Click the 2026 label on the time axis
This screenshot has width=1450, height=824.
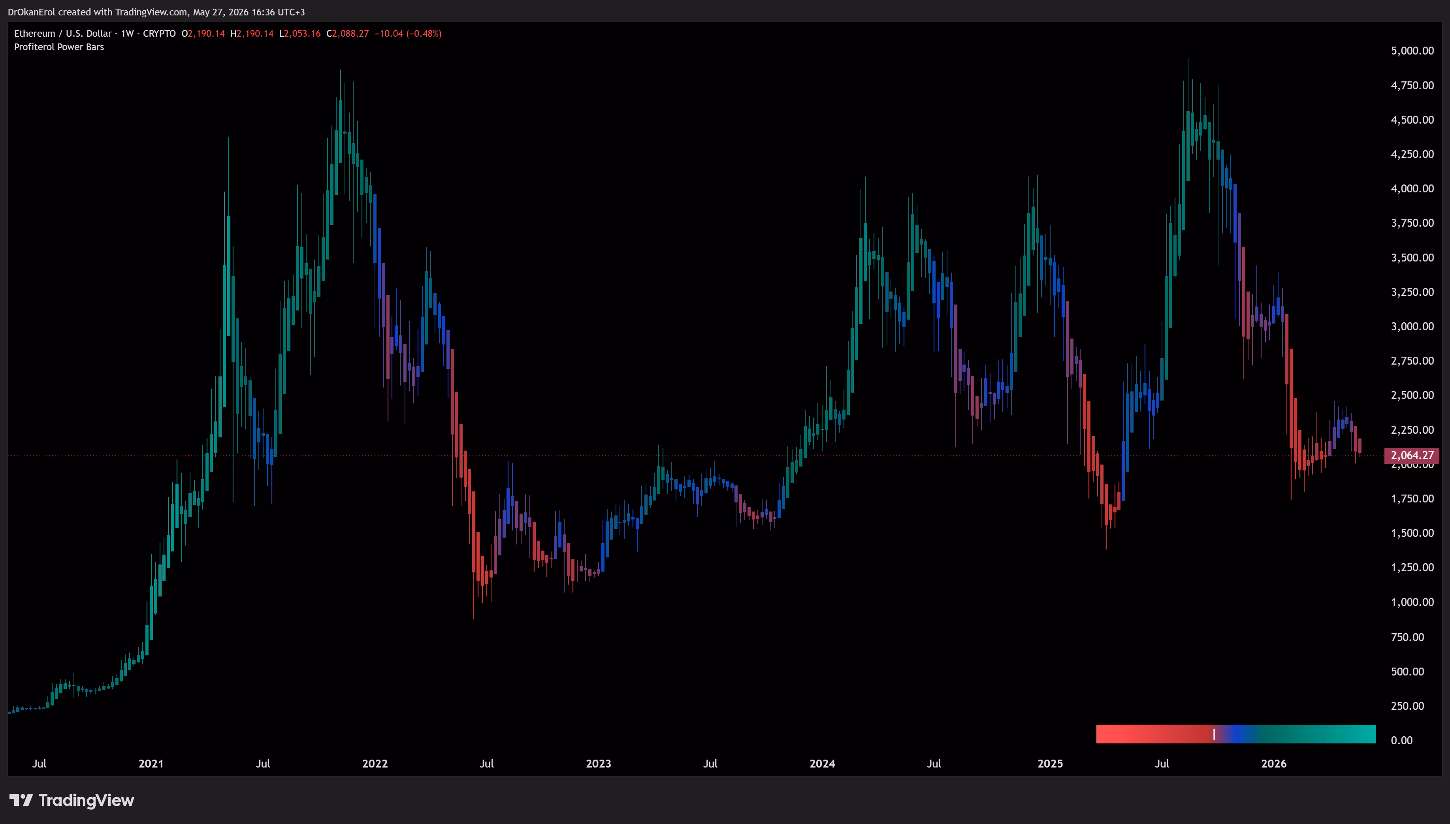point(1274,764)
